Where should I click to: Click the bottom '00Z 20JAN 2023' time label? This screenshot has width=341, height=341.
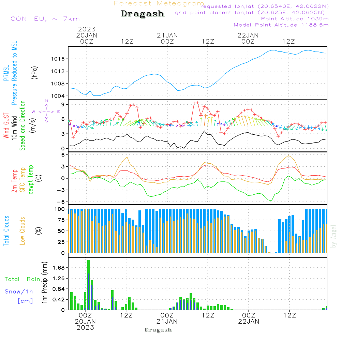[x=85, y=321]
